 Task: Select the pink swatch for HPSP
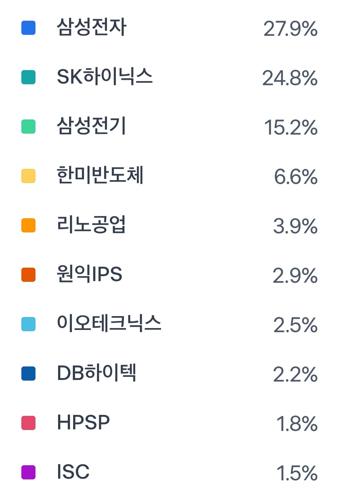click(28, 423)
